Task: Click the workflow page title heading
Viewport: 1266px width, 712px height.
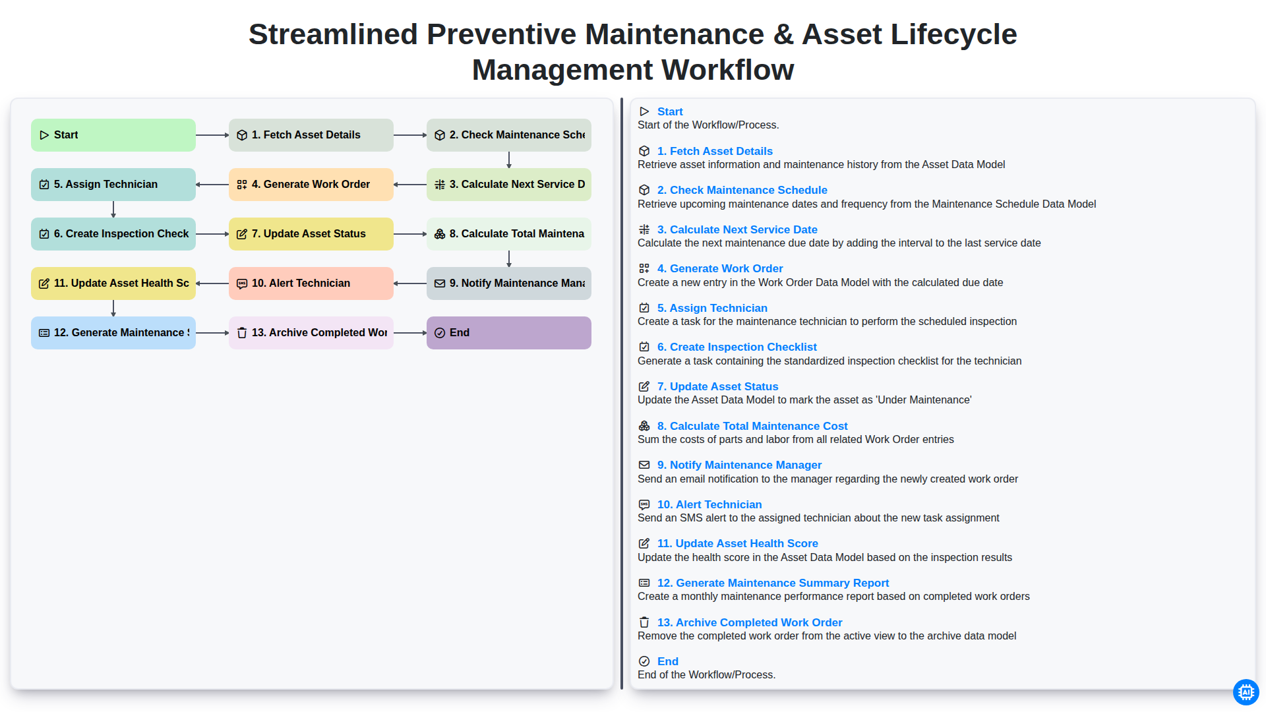Action: click(633, 52)
